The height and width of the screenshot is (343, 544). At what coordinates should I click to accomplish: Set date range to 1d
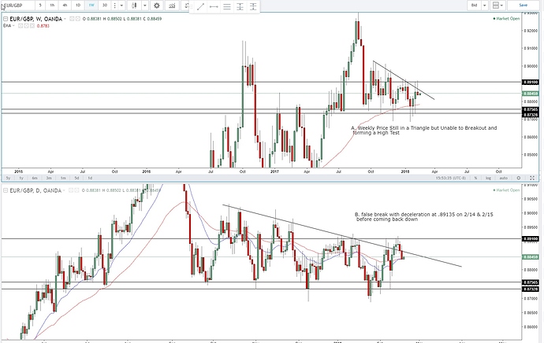coord(90,178)
